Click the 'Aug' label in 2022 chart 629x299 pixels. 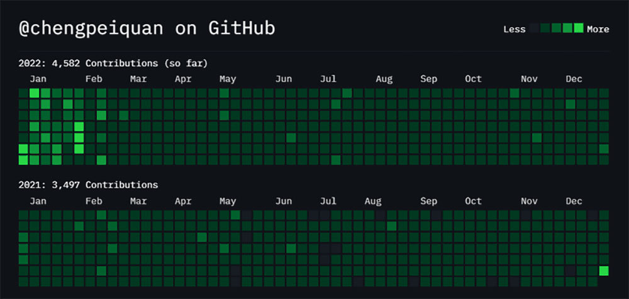[x=384, y=79]
